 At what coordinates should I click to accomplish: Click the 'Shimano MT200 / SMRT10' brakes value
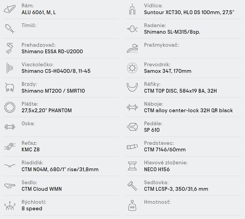pyautogui.click(x=53, y=91)
